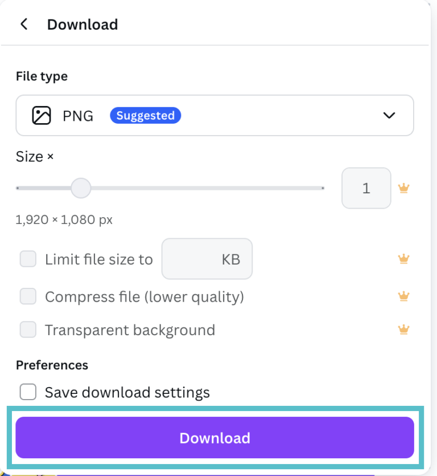Click the back arrow beside Download title
This screenshot has height=476, width=437.
pyautogui.click(x=24, y=25)
